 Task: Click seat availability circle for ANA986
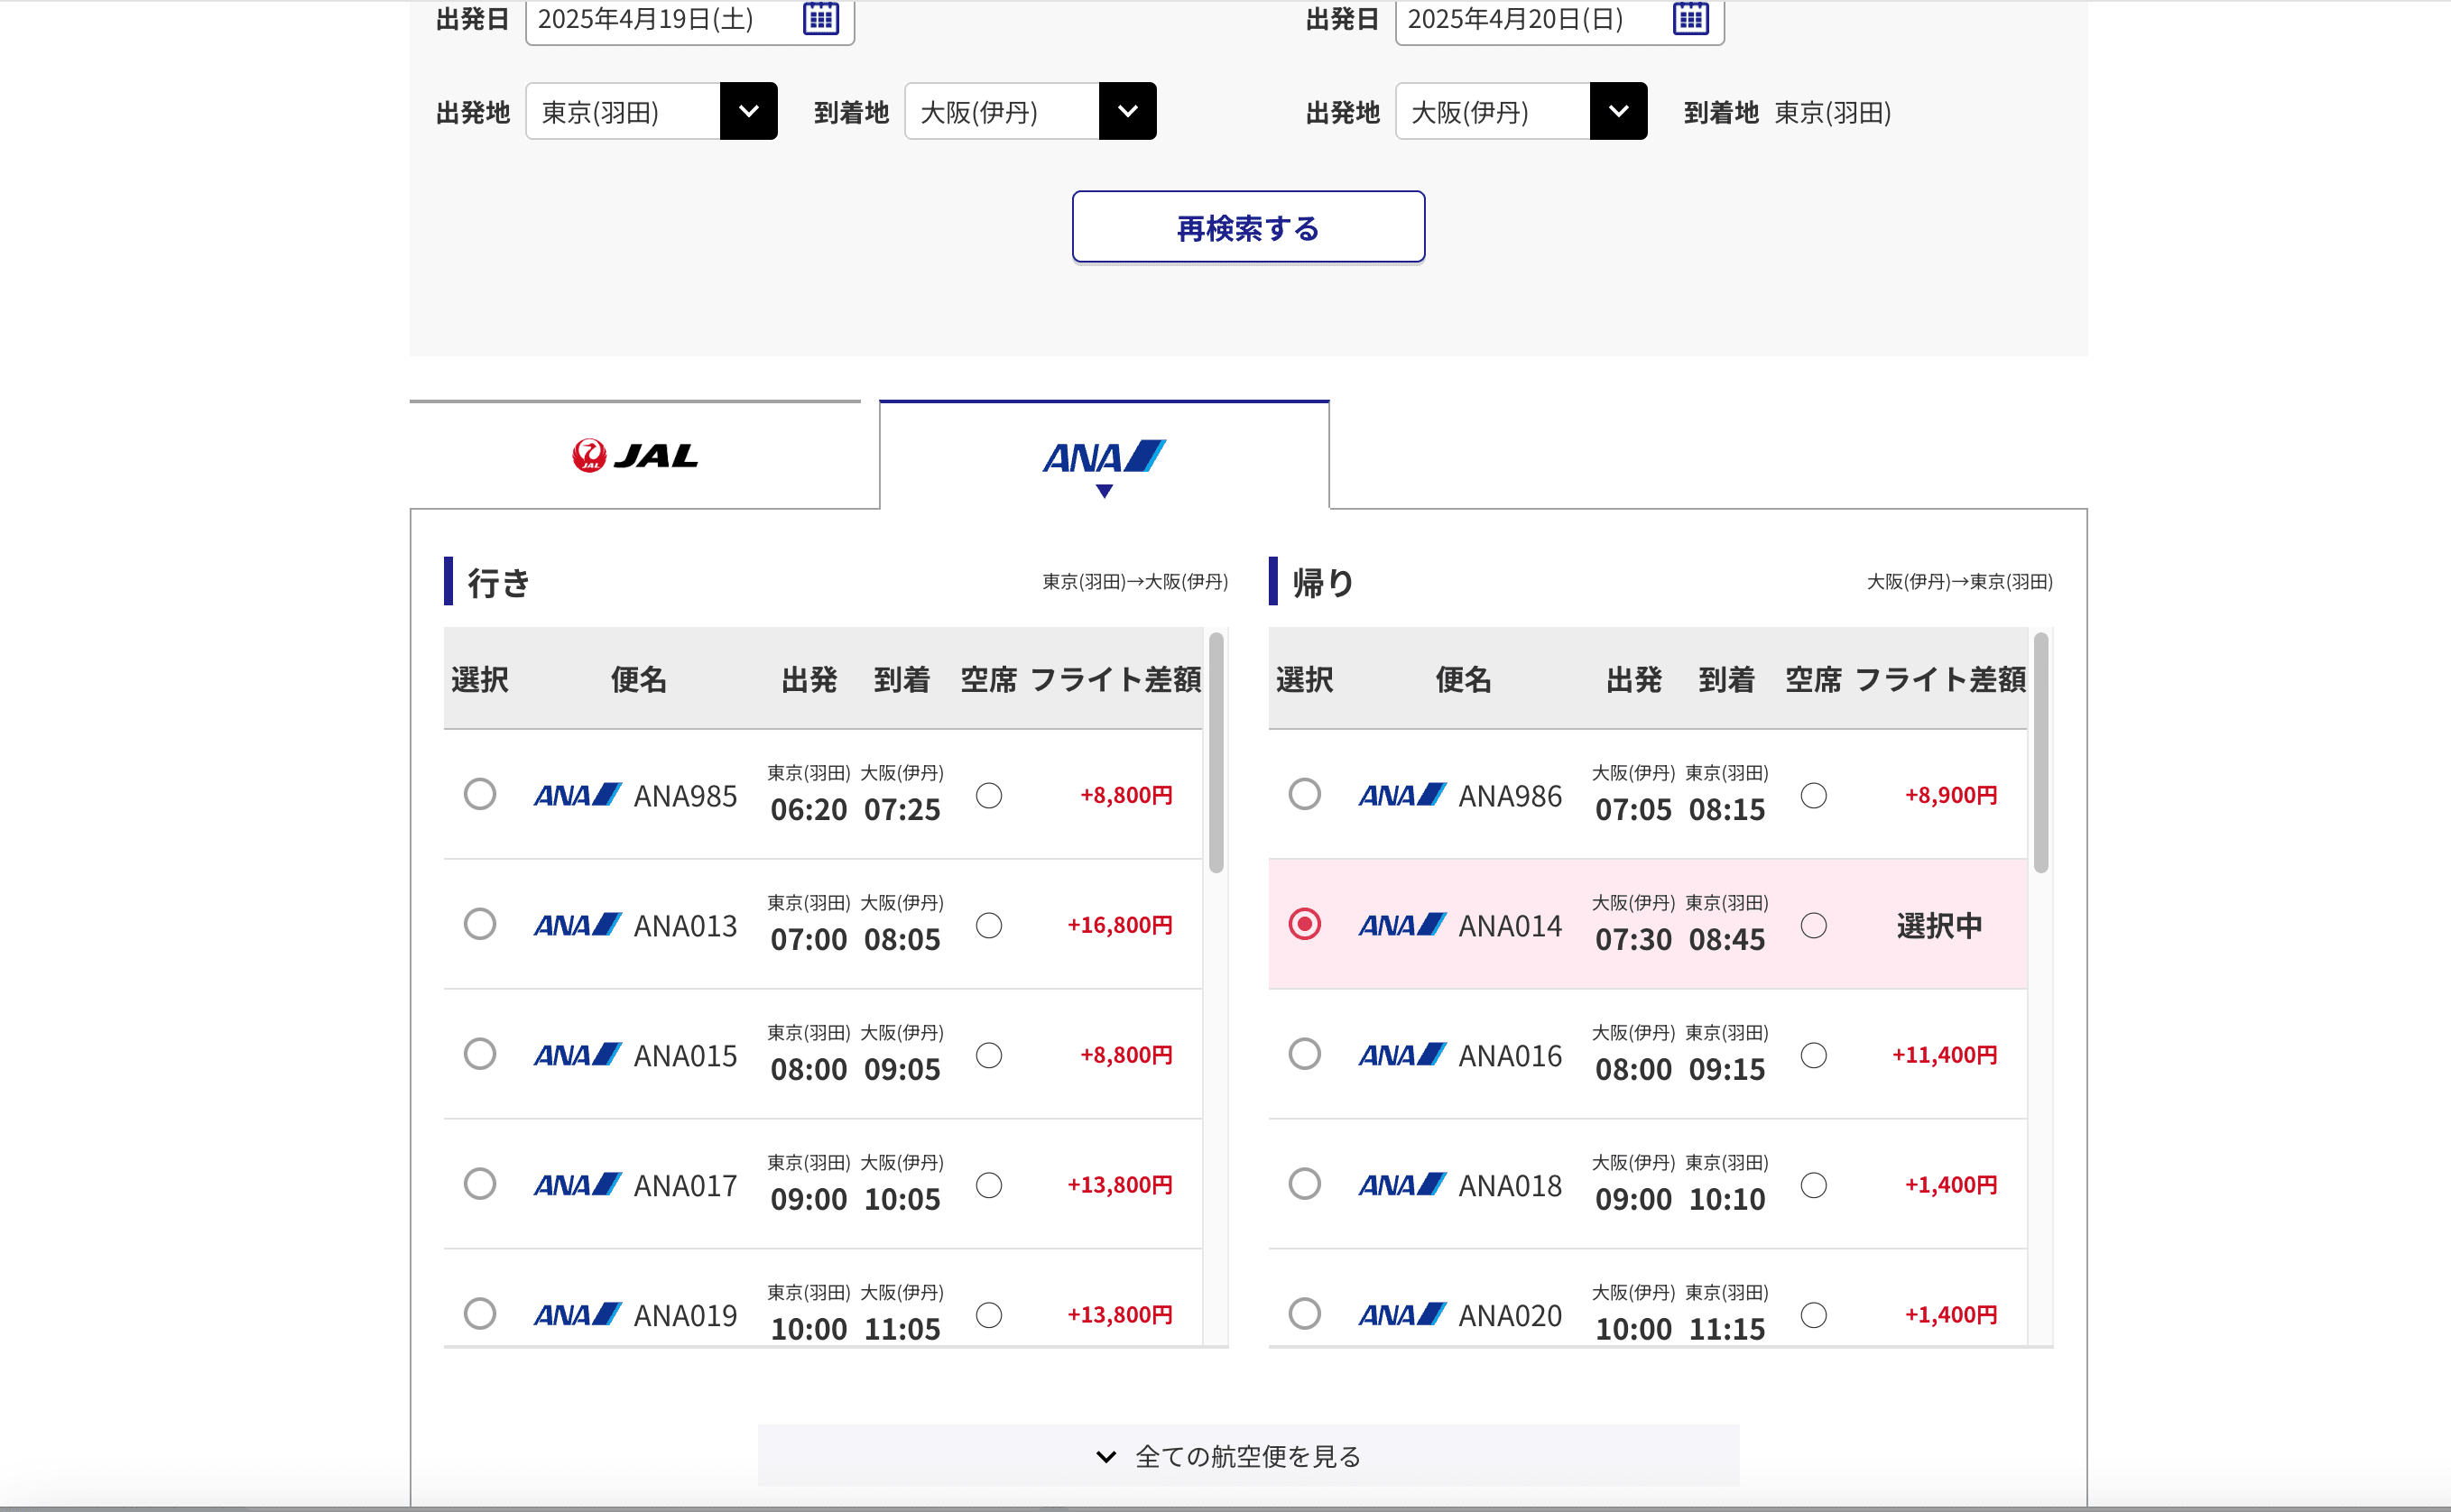click(x=1813, y=795)
